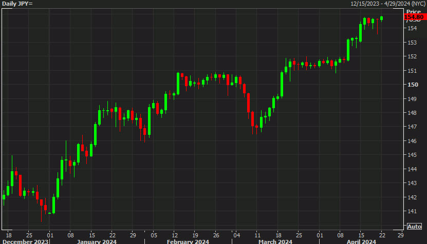Click the 25 date tick in March
This screenshot has width=427, height=244.
click(x=299, y=235)
